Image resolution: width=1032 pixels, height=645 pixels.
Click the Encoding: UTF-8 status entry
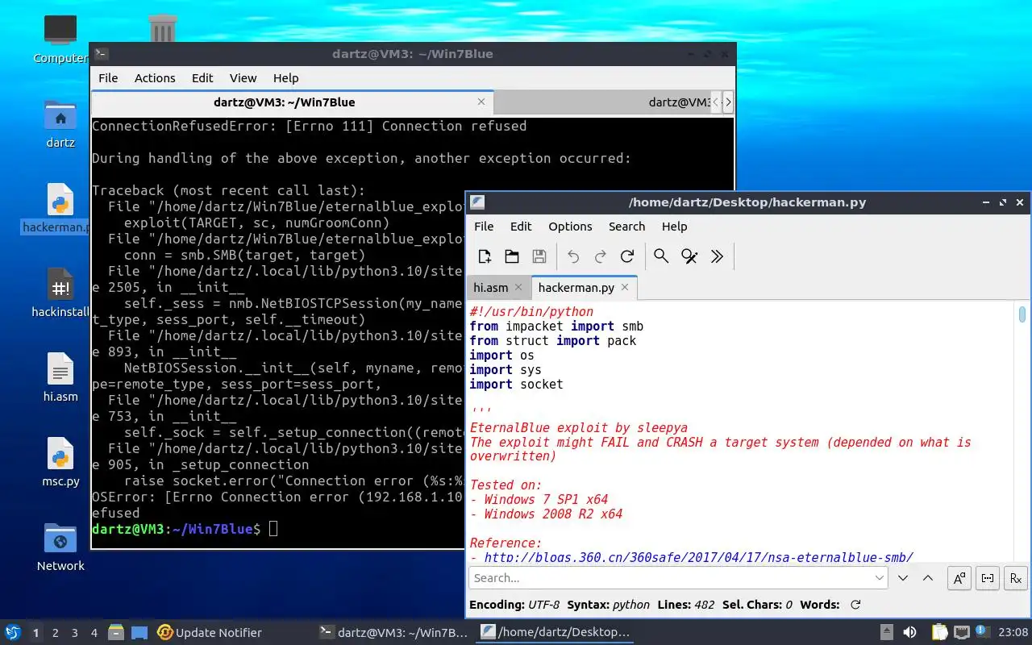coord(514,605)
